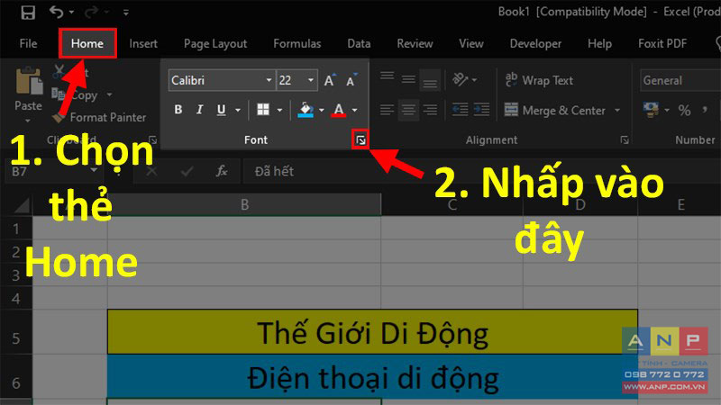
Task: Click Format Painter
Action: 99,118
